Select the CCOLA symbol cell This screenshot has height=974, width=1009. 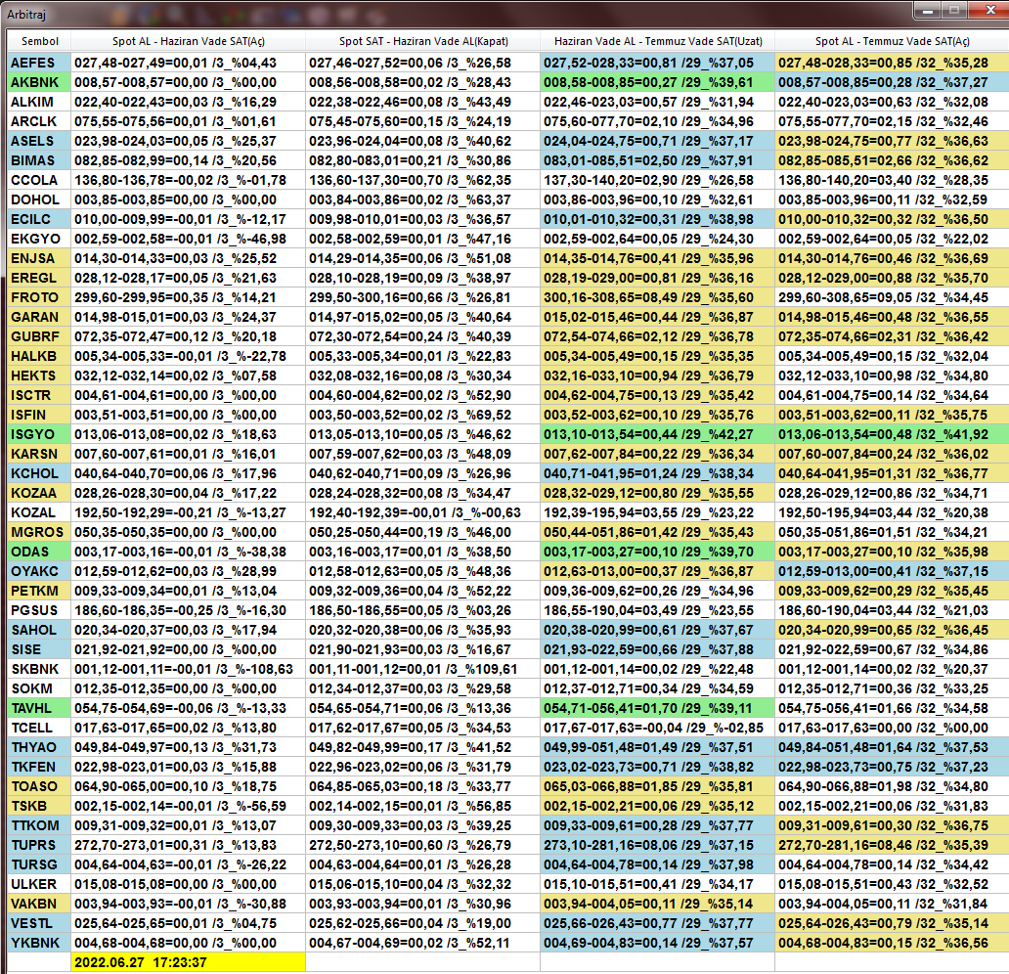(x=38, y=180)
